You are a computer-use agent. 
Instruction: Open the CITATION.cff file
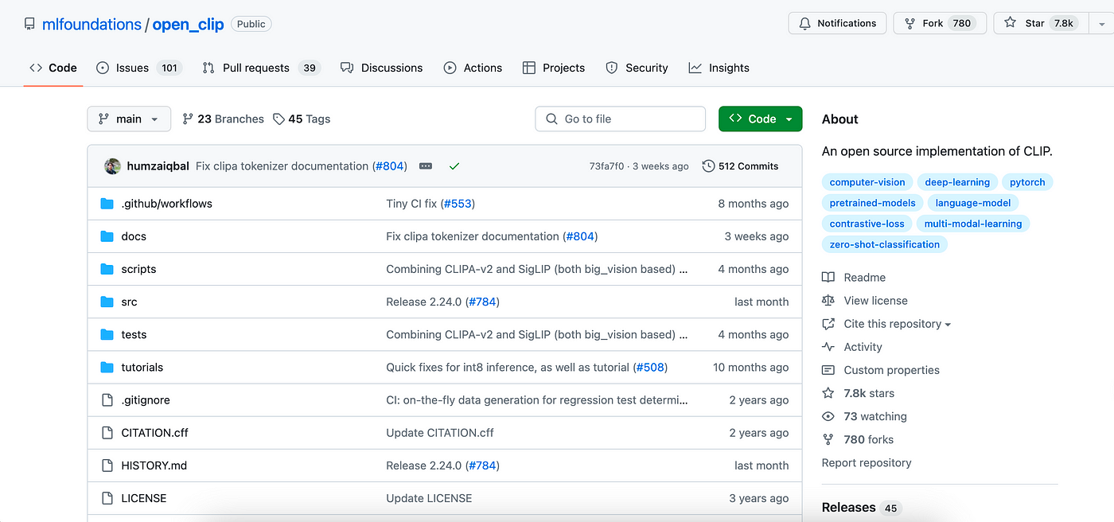tap(155, 432)
